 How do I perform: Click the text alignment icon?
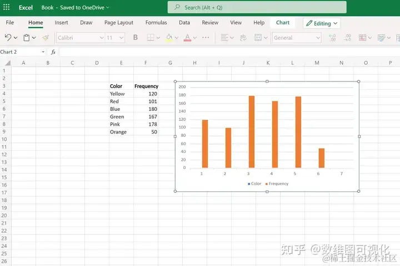click(x=224, y=38)
